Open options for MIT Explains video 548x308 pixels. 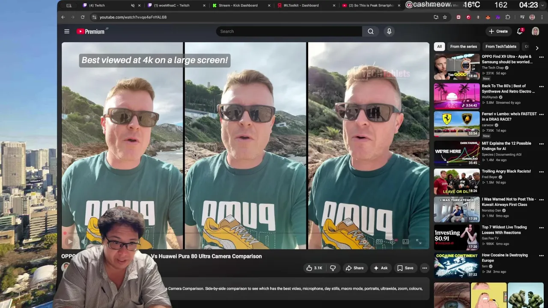click(541, 144)
